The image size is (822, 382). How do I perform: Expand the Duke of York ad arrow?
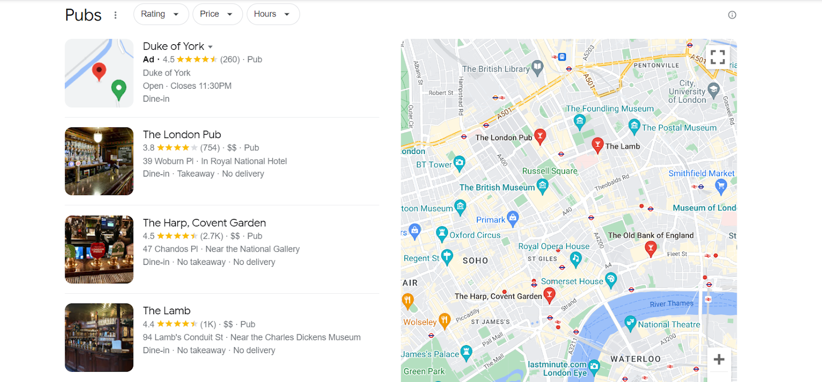pos(211,47)
